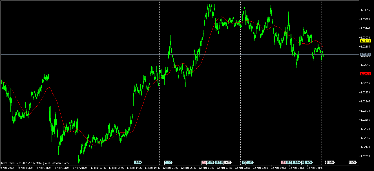Click the white horizontal line at 1.03040
374x171 pixels.
tap(180, 41)
